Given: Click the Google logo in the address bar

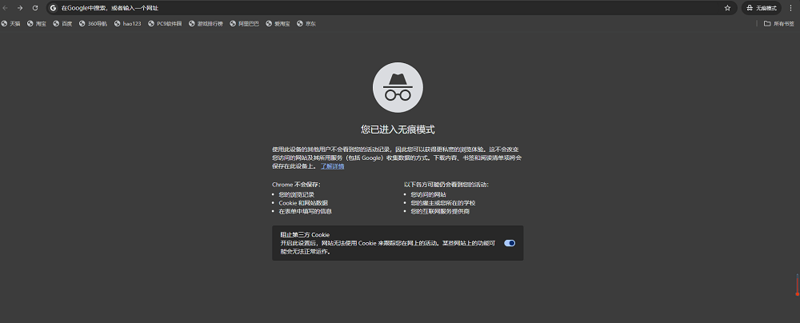Looking at the screenshot, I should 53,8.
